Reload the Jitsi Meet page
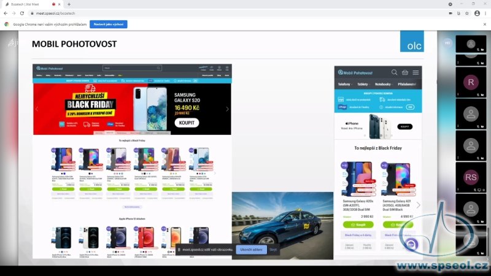The height and width of the screenshot is (276, 491). click(x=22, y=13)
